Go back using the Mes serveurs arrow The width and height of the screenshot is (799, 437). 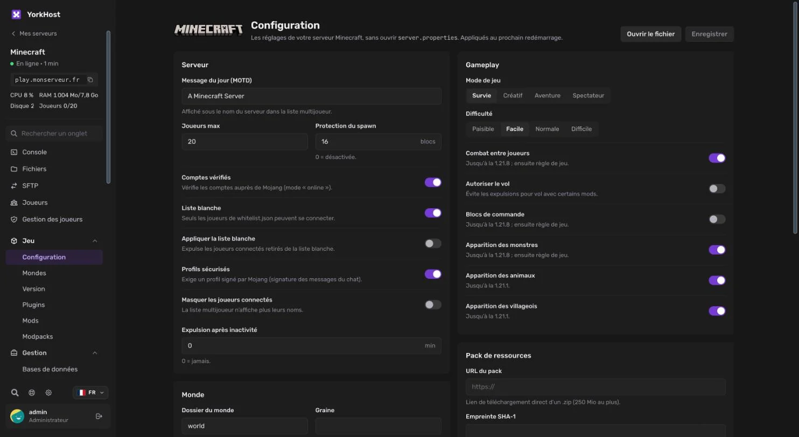pos(13,33)
